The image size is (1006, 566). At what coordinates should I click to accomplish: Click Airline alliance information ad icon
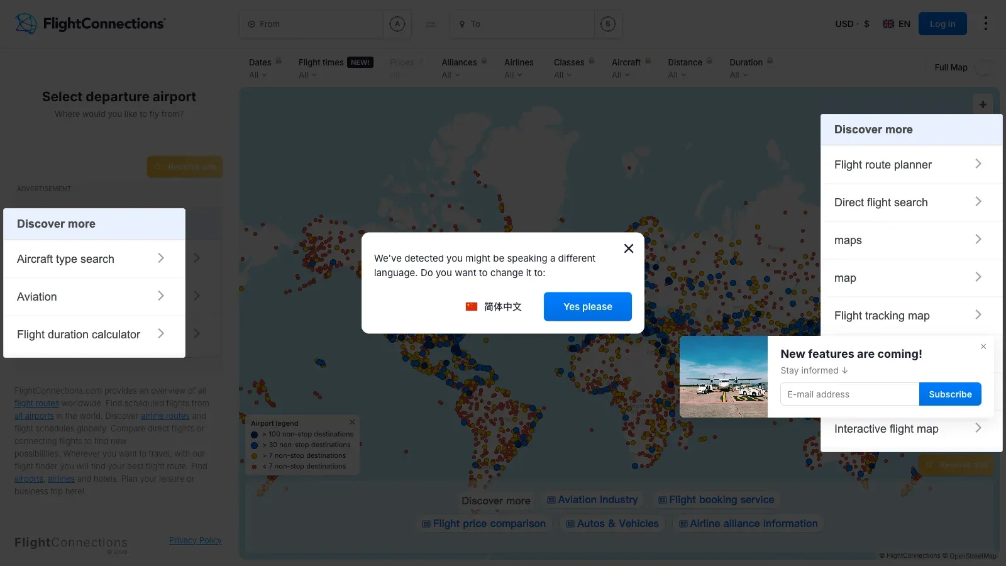(x=683, y=524)
